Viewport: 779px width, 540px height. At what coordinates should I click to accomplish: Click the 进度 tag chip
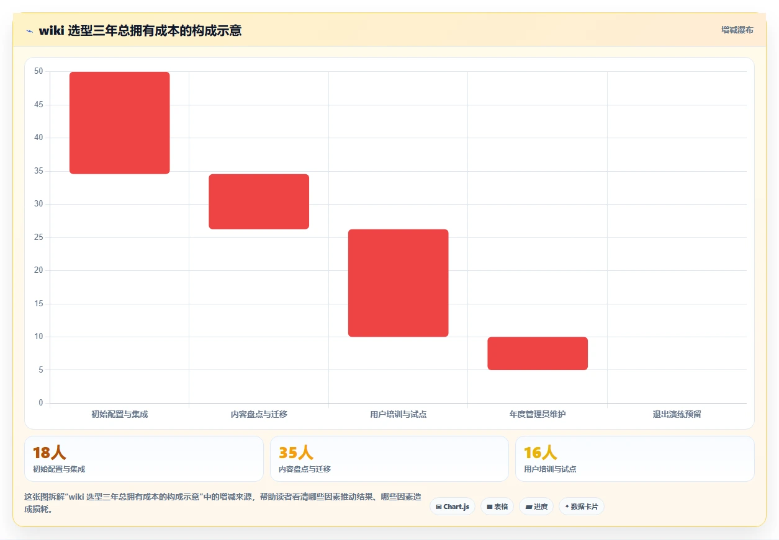(x=536, y=507)
